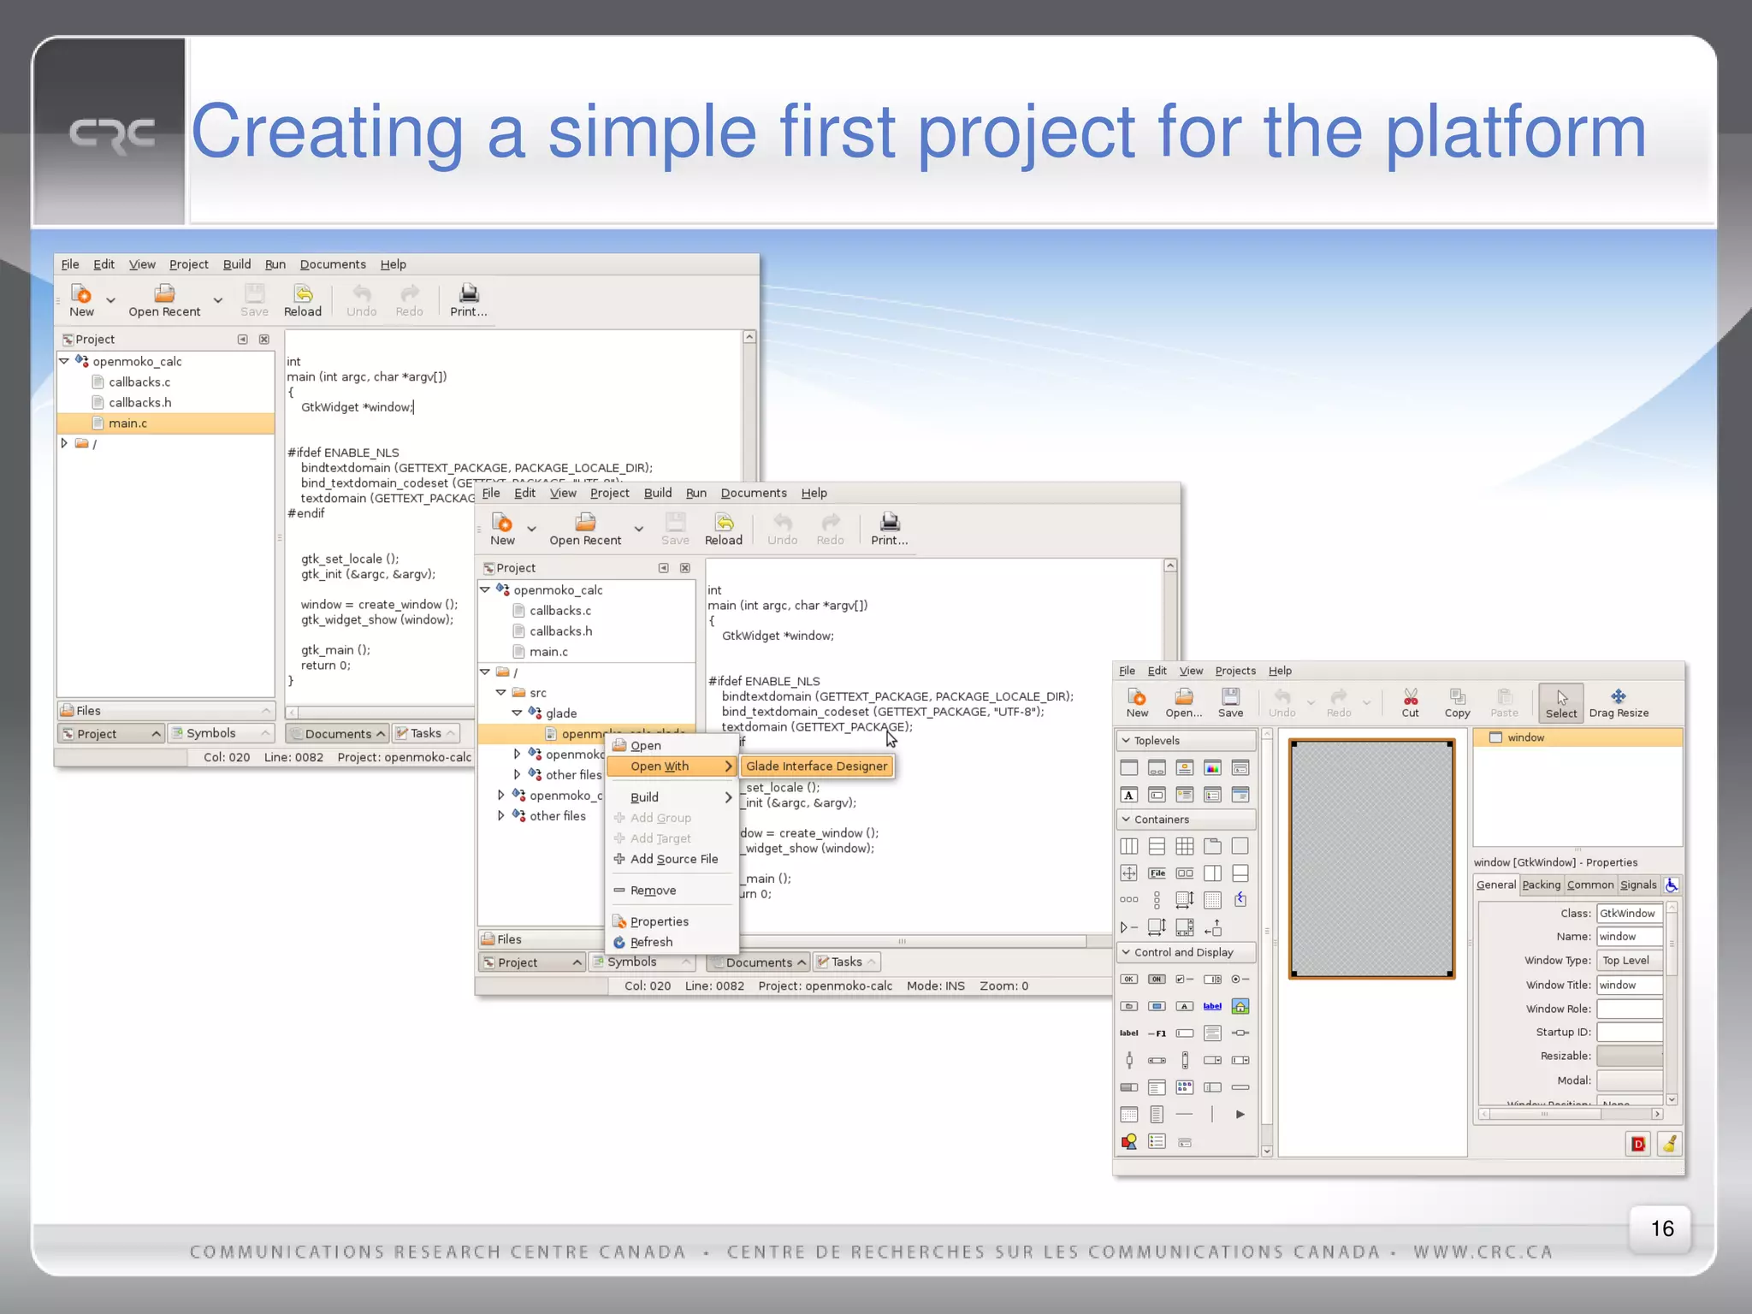Collapse openmoko_calc tree in back window
This screenshot has height=1314, width=1752.
pyautogui.click(x=64, y=361)
